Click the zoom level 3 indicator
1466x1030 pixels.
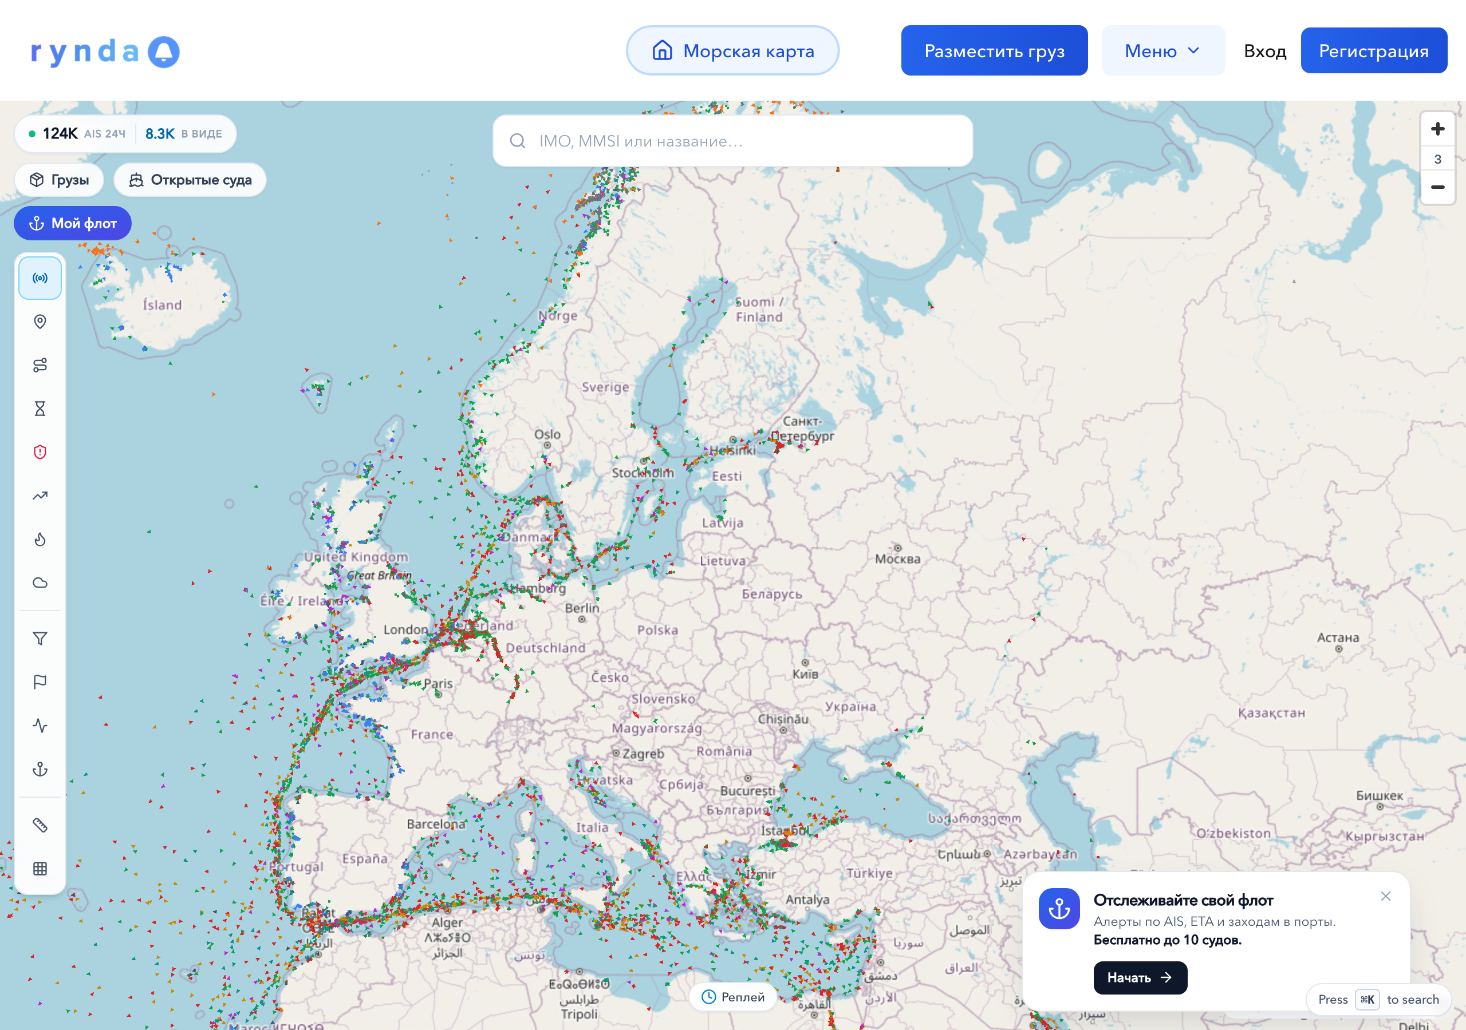(1437, 159)
